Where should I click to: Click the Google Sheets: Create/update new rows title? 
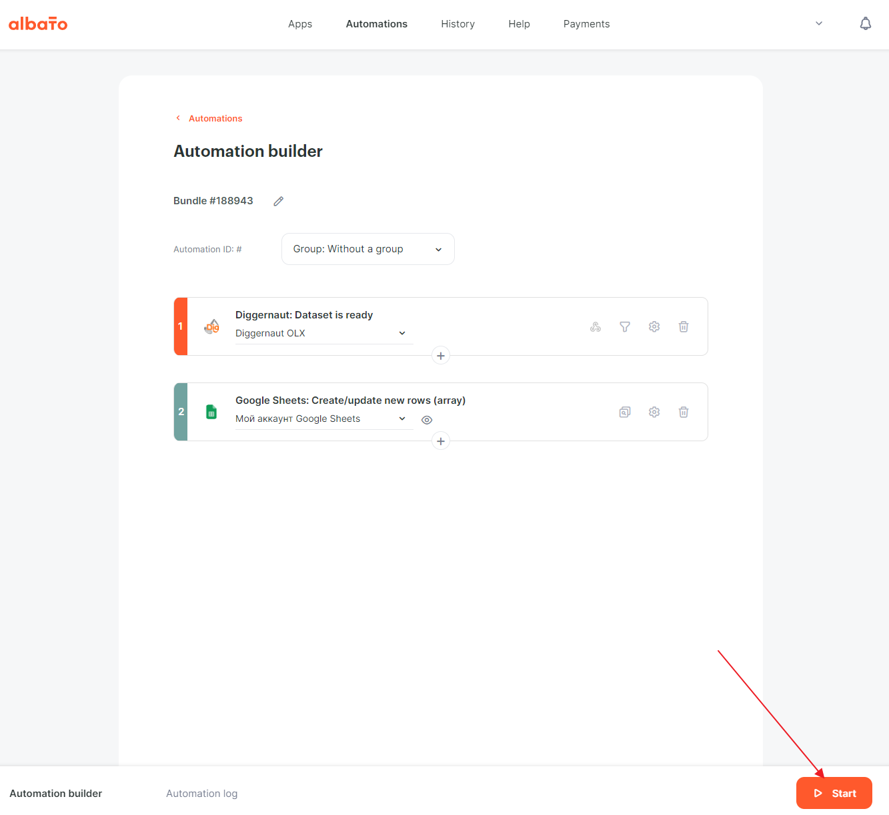tap(350, 400)
